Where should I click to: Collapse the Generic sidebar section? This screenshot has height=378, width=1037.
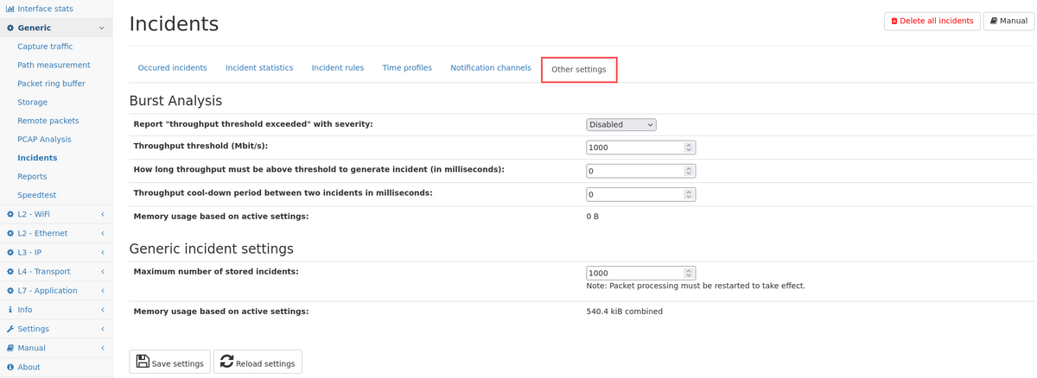click(101, 28)
